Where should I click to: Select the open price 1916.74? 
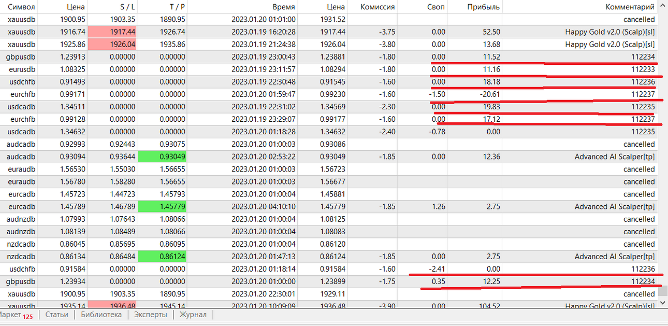(x=73, y=32)
